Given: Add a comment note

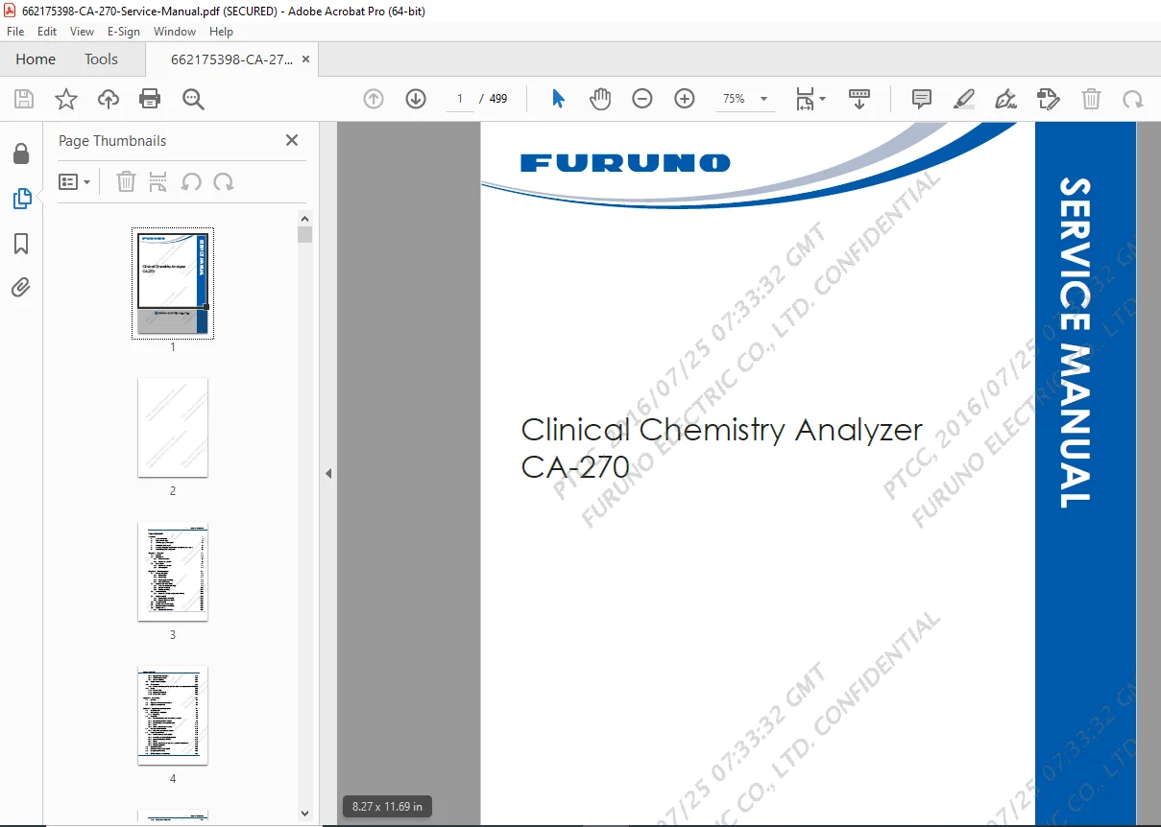Looking at the screenshot, I should pos(922,99).
